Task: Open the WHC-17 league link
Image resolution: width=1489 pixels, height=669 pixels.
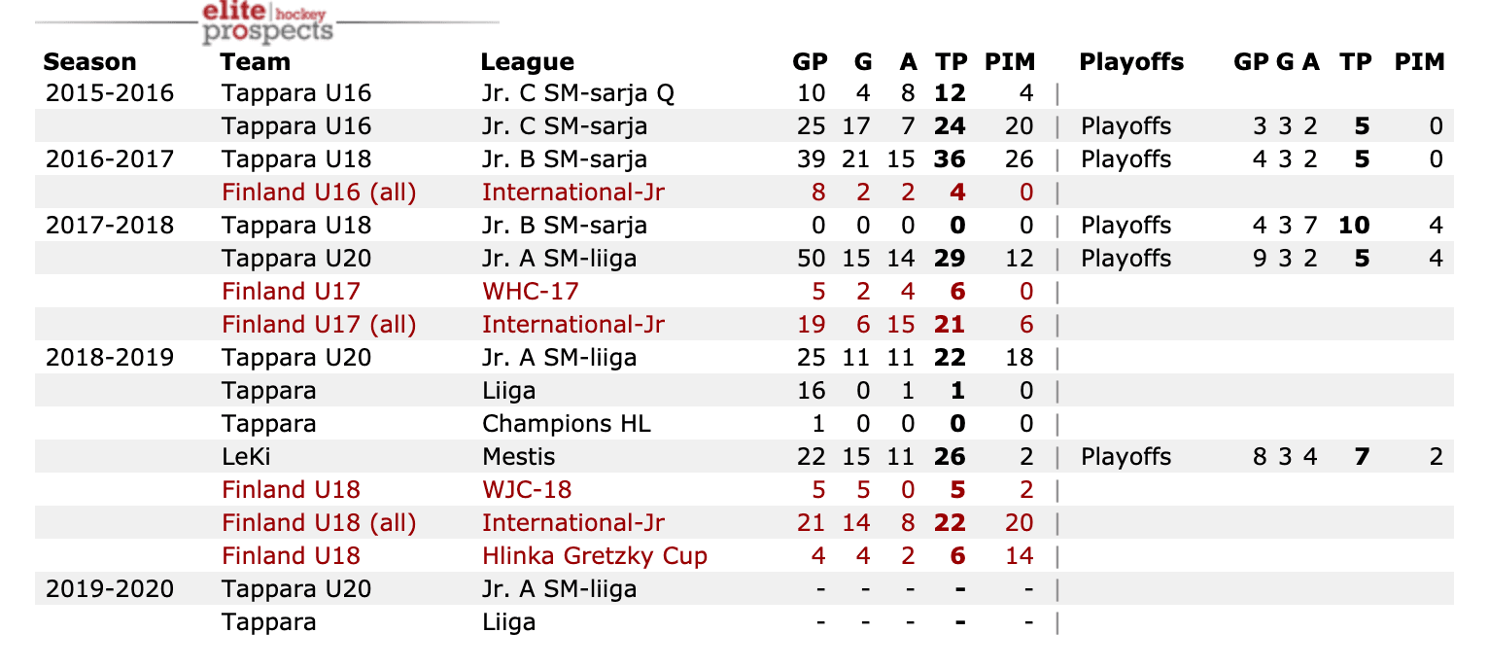Action: 531,292
